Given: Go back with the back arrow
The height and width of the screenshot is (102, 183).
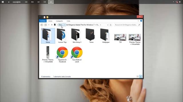Looking at the screenshot, I should 42,25.
